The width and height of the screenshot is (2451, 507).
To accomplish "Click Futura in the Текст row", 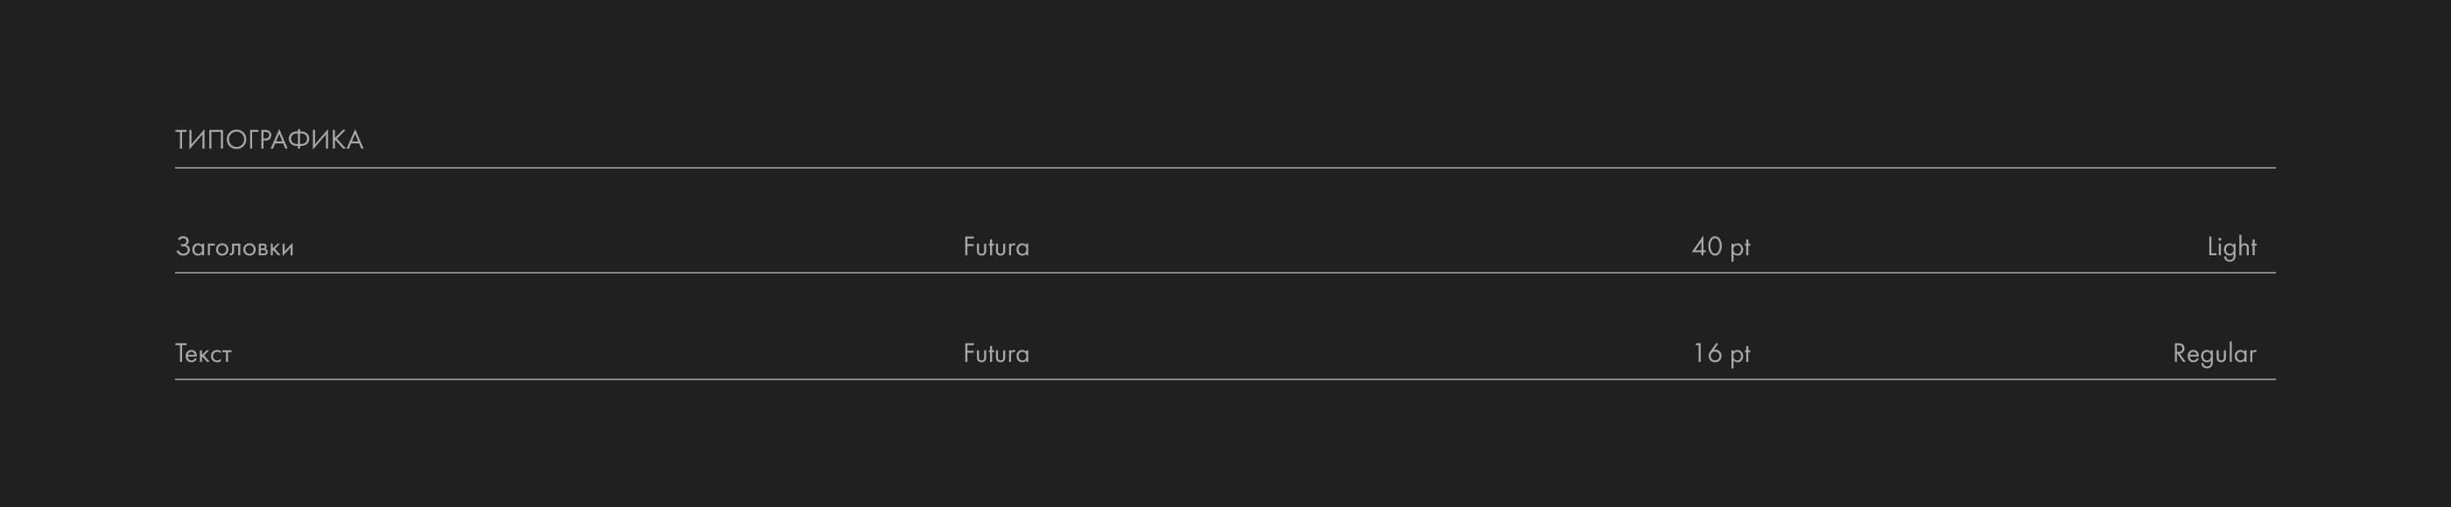I will pos(996,354).
